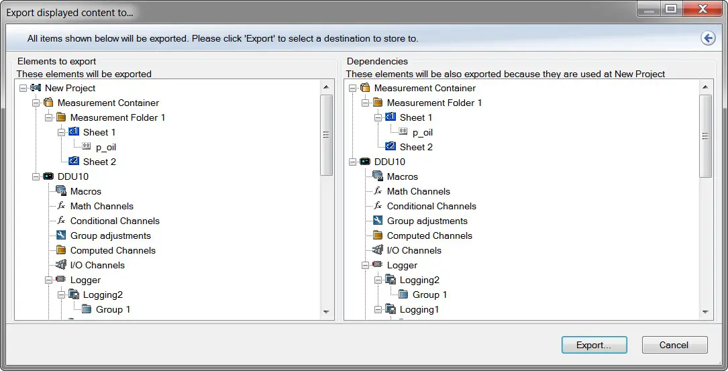This screenshot has height=371, width=728.
Task: Collapse the New Project tree node
Action: click(x=23, y=88)
